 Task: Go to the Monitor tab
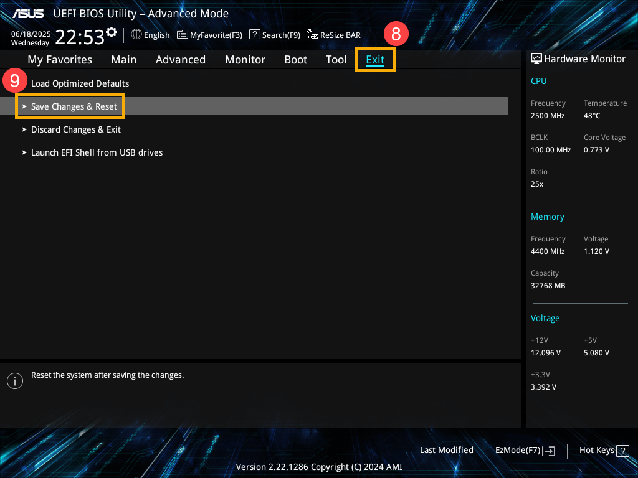pyautogui.click(x=245, y=60)
